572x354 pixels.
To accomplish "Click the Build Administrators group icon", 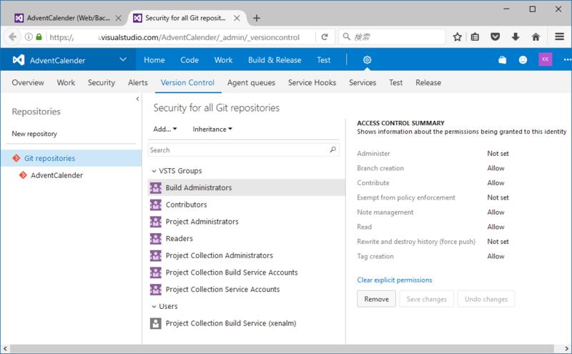I will 156,187.
